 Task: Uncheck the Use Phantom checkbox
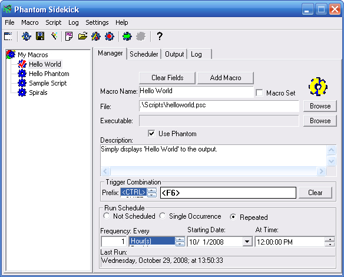(151, 133)
